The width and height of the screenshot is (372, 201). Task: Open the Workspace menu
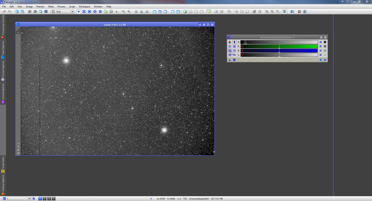coord(85,6)
